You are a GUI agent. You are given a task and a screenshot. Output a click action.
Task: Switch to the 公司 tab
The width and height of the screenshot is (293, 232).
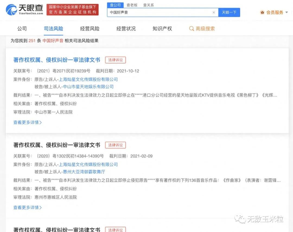click(x=22, y=29)
